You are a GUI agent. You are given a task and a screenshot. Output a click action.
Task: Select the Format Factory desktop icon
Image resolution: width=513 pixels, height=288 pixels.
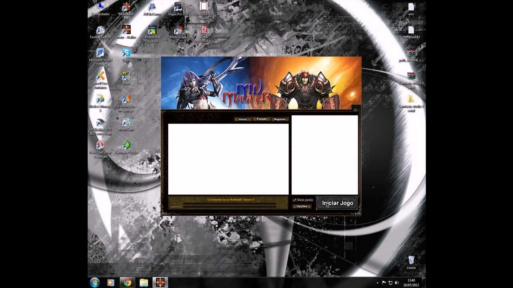101,32
